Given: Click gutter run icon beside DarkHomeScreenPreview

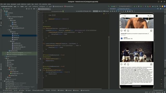Looking at the screenshot, I should coord(40,70).
